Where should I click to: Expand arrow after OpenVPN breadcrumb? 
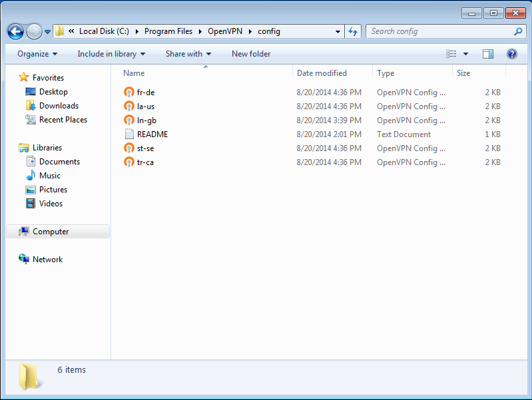(x=250, y=31)
